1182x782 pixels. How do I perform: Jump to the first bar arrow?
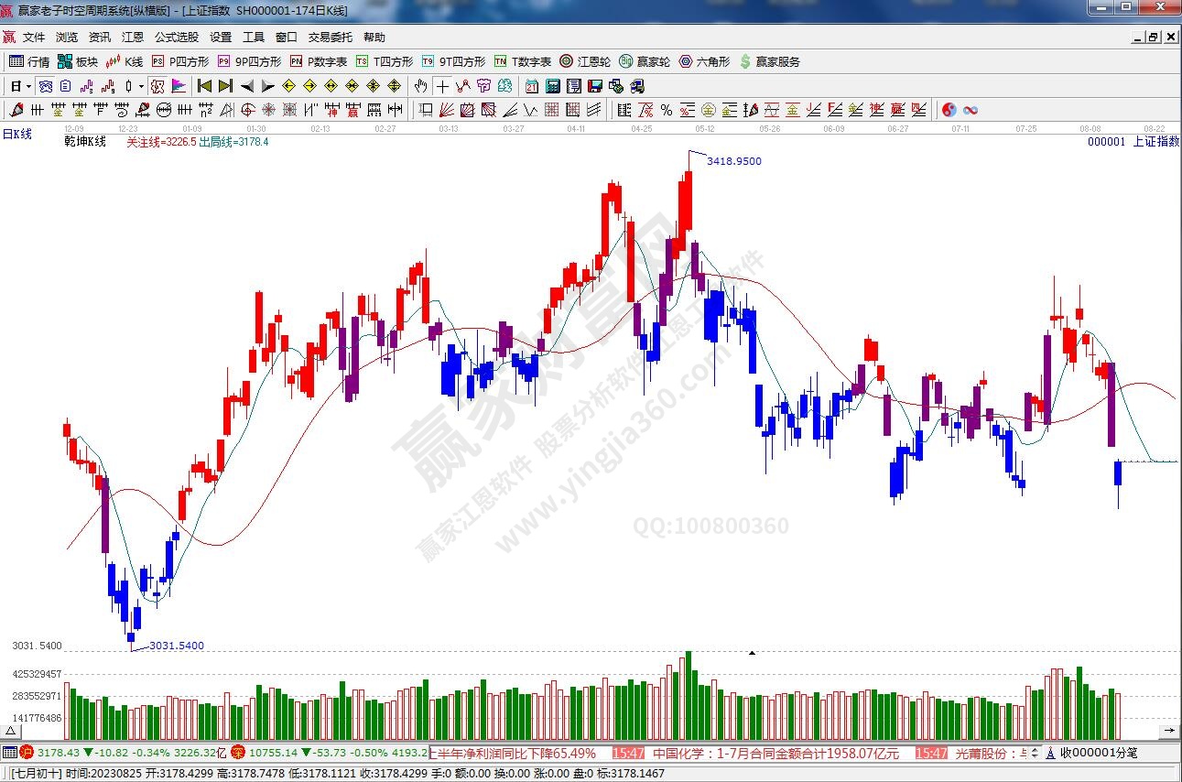(x=204, y=86)
